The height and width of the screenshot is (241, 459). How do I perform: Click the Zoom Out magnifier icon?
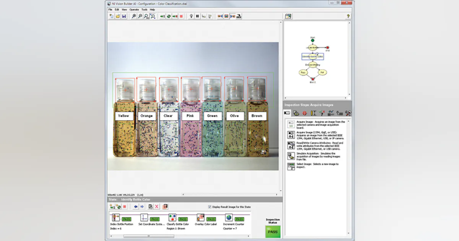click(140, 16)
